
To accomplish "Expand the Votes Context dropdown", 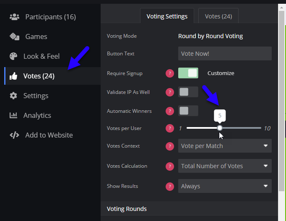I will click(x=225, y=146).
